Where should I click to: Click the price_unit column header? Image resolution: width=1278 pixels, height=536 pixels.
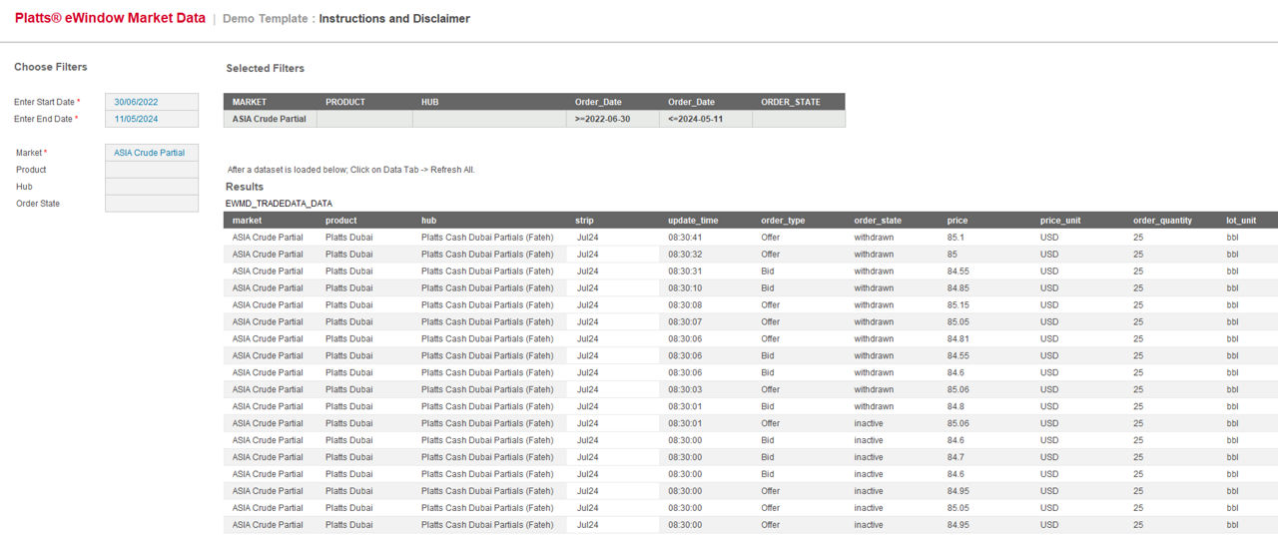(x=1060, y=221)
